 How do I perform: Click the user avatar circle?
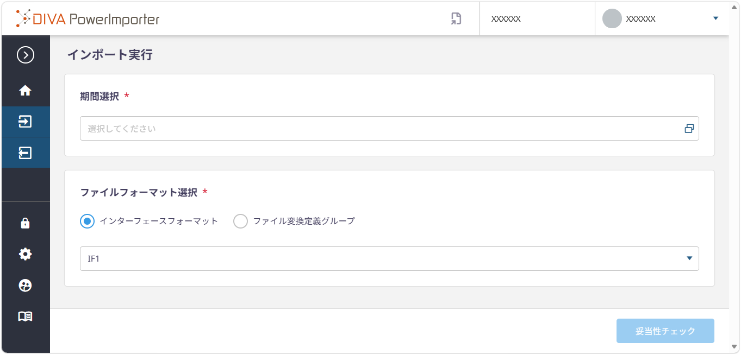(x=612, y=19)
